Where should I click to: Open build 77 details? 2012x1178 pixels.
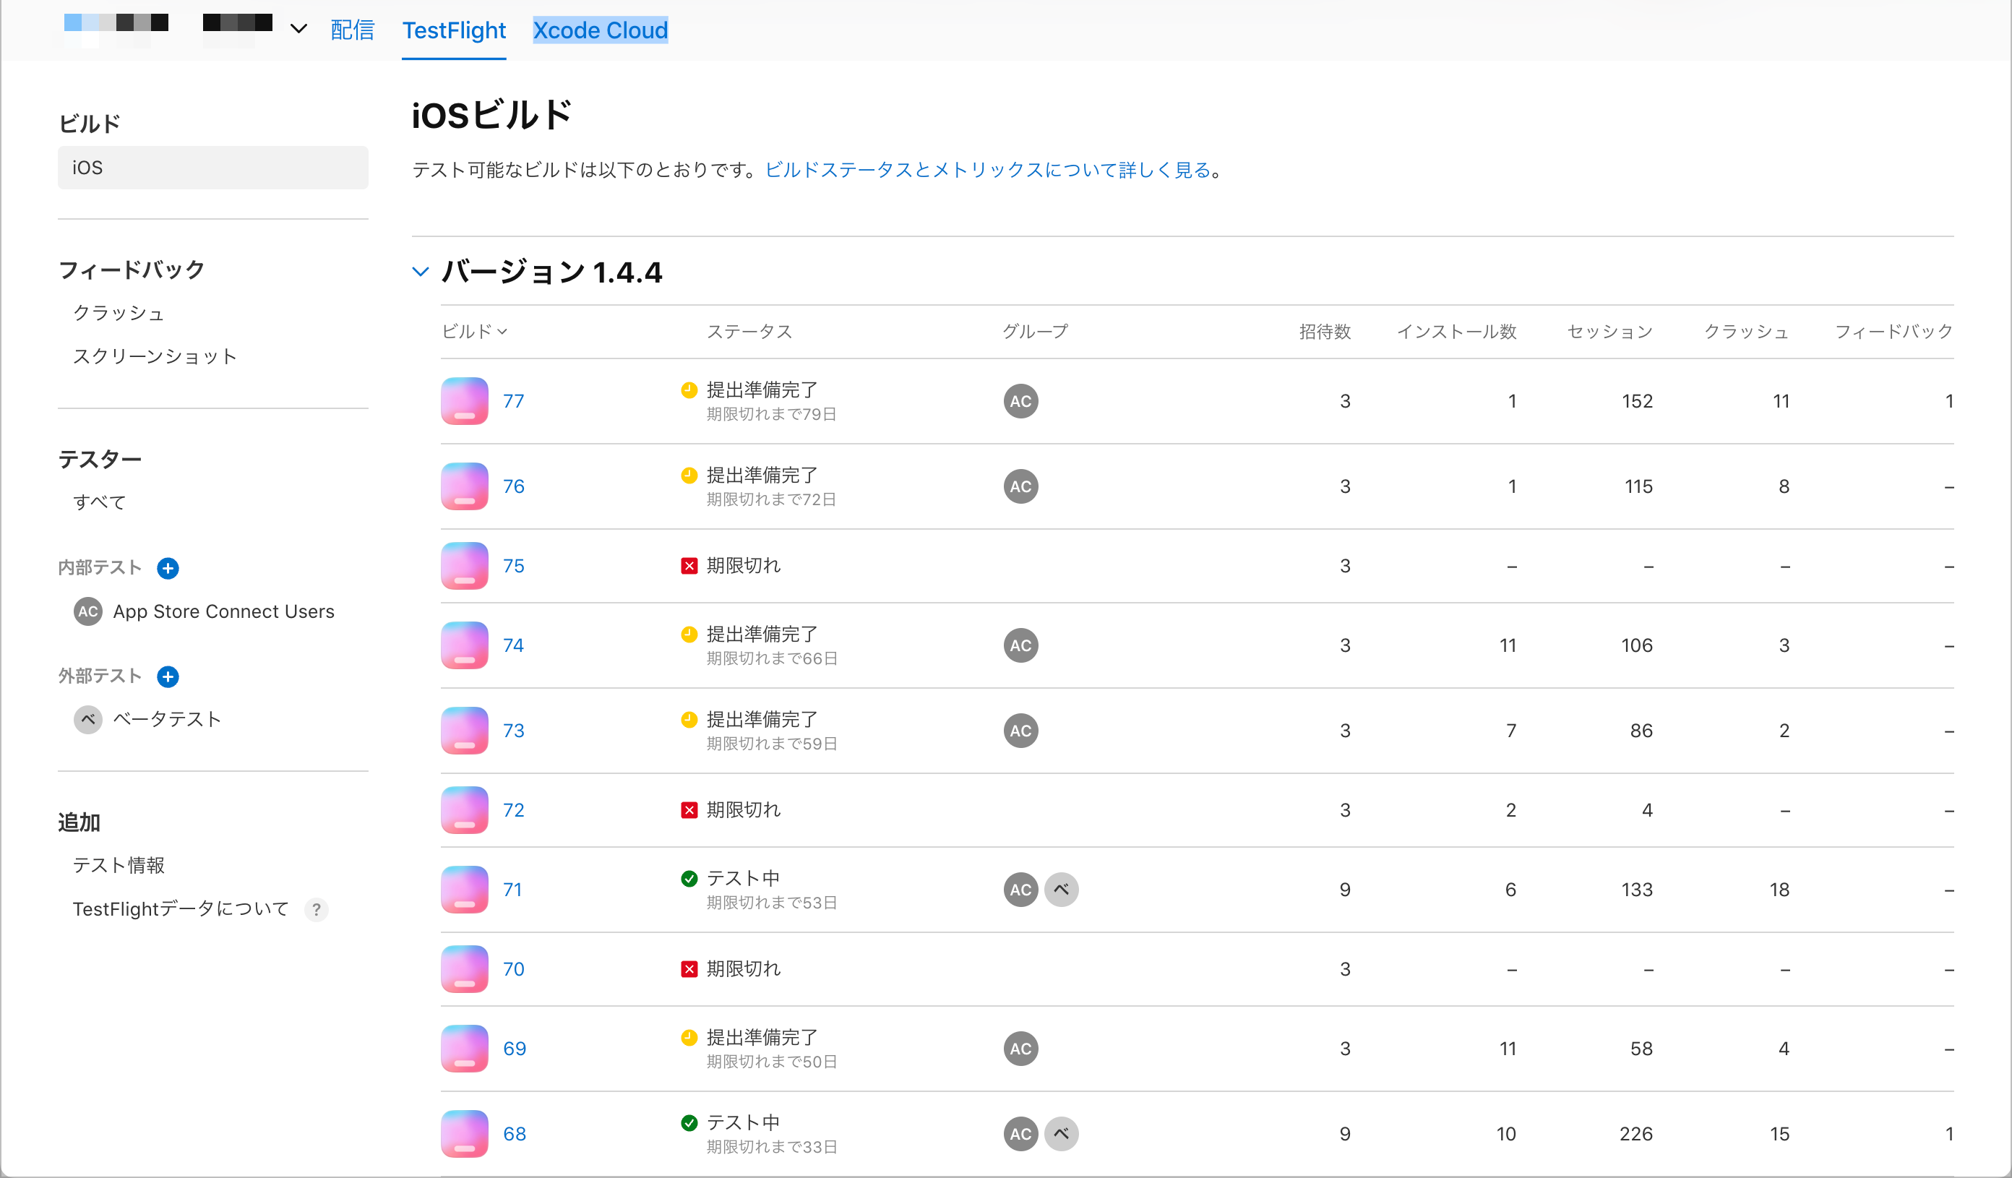[x=513, y=401]
